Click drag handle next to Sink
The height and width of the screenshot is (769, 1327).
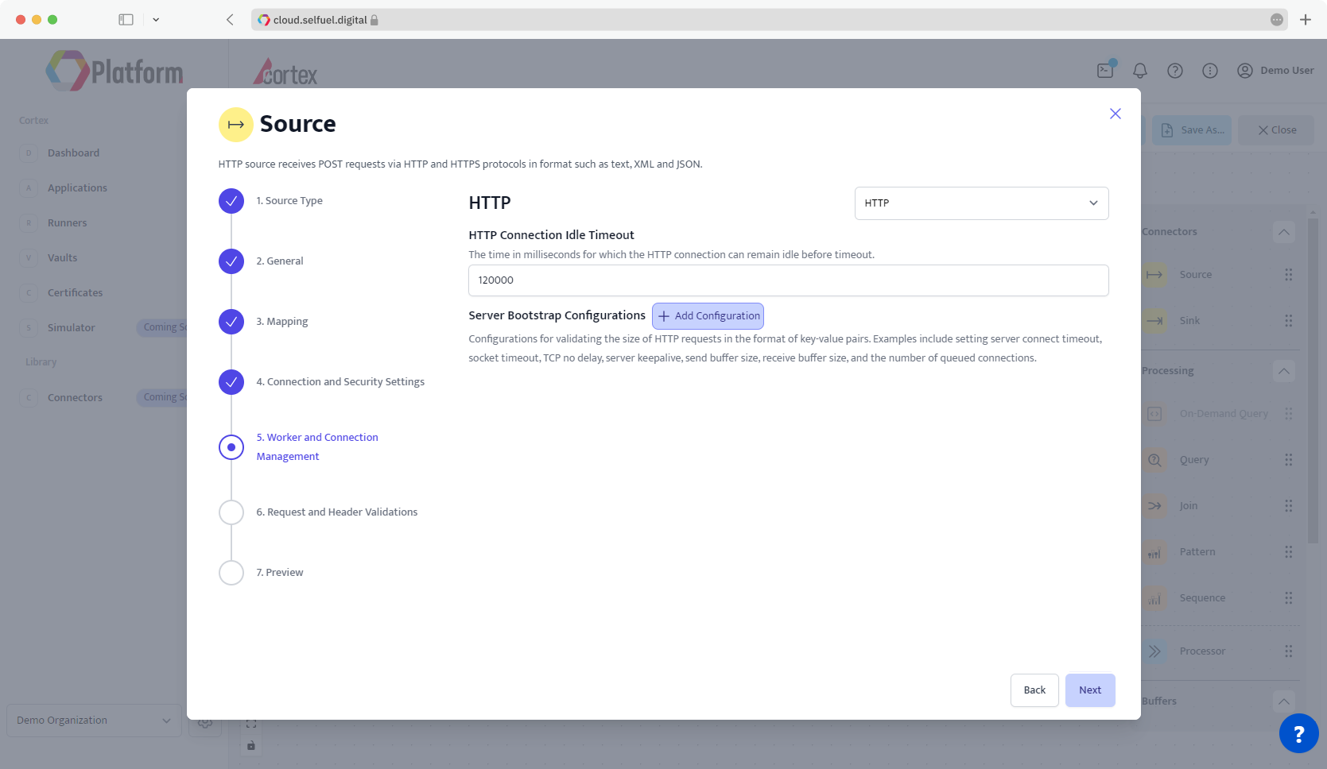[x=1288, y=321]
